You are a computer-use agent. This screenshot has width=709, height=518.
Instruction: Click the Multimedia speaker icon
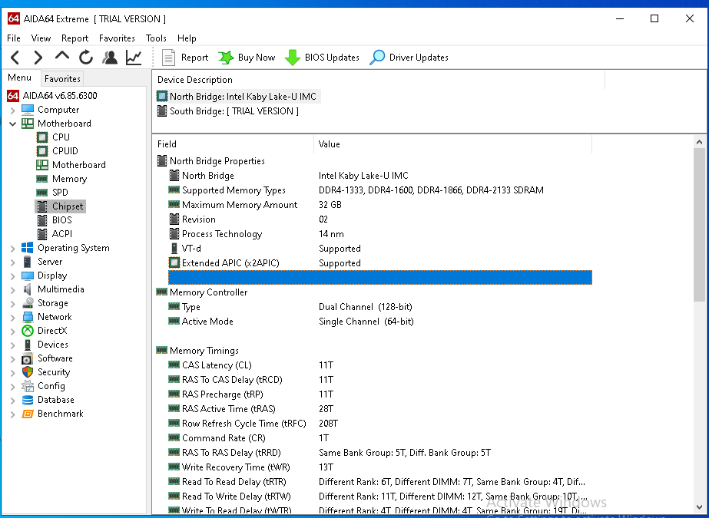click(28, 289)
